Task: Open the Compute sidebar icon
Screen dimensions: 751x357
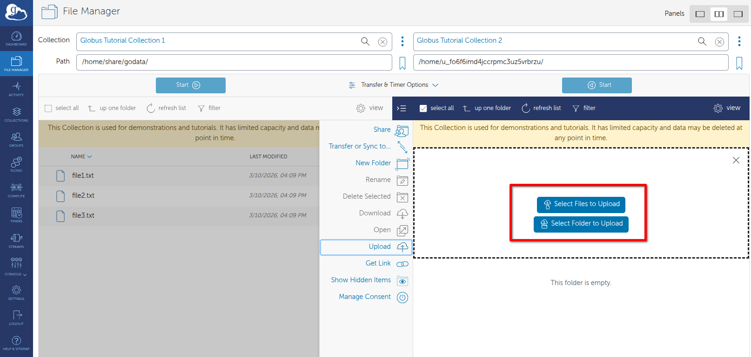Action: point(16,190)
